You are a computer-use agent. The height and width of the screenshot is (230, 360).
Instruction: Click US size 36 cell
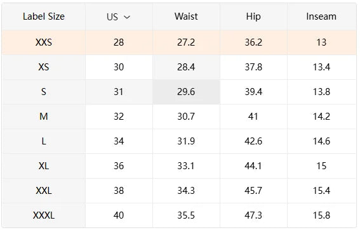(119, 166)
